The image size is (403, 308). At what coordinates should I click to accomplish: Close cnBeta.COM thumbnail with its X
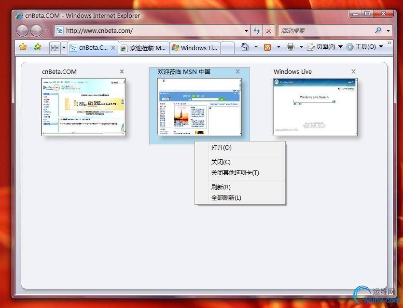pos(122,71)
